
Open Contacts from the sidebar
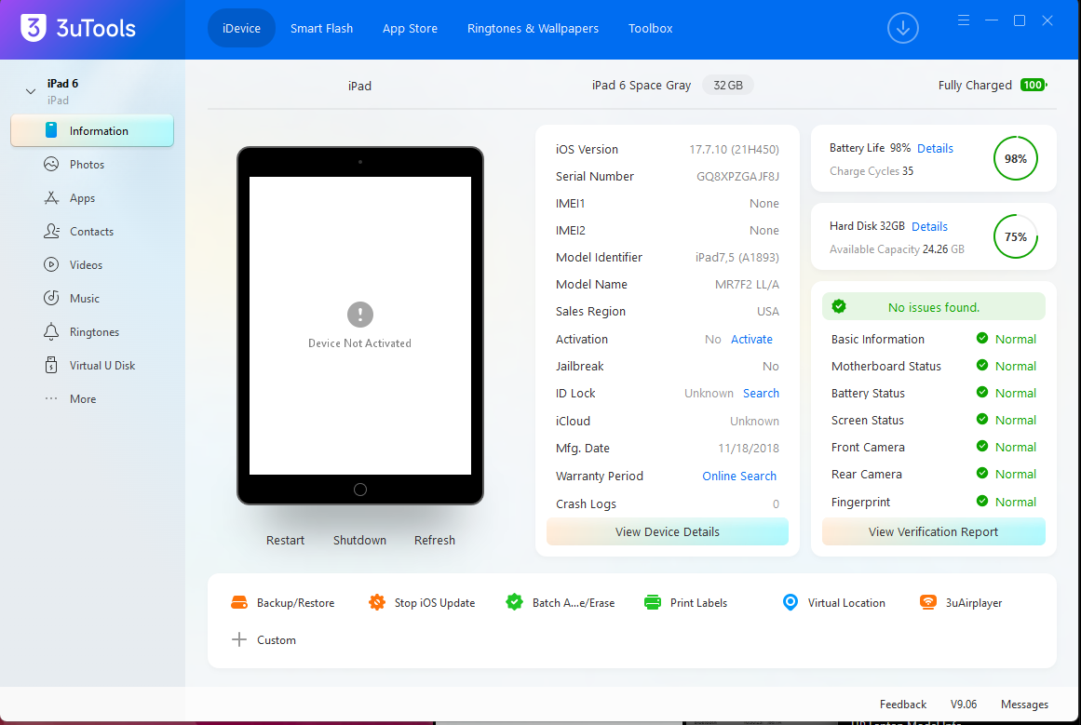(x=78, y=232)
